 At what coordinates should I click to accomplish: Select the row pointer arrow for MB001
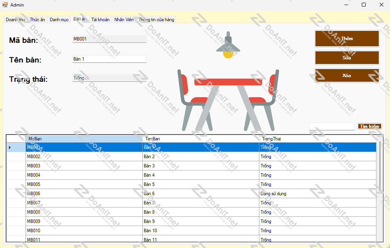10,147
